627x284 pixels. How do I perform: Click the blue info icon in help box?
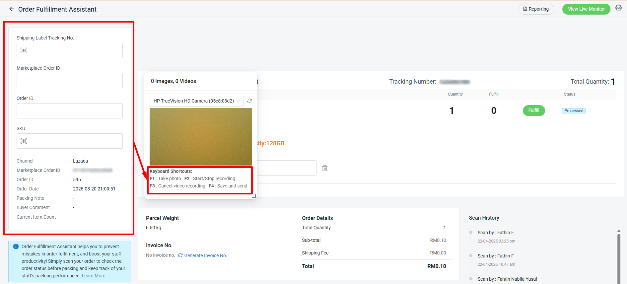(x=16, y=247)
